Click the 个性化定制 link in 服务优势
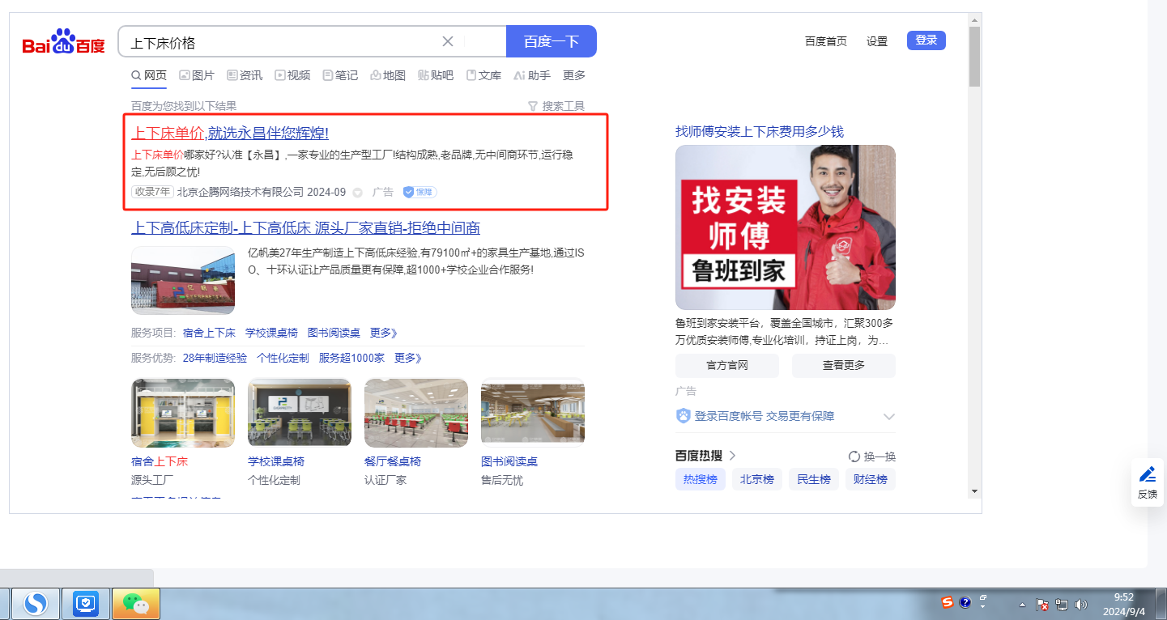The width and height of the screenshot is (1167, 620). click(x=283, y=358)
